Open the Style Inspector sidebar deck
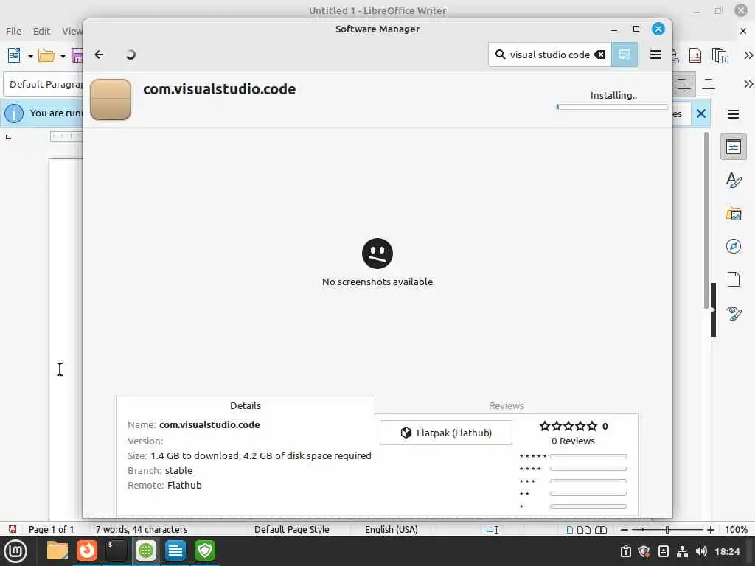This screenshot has height=566, width=755. point(734,313)
